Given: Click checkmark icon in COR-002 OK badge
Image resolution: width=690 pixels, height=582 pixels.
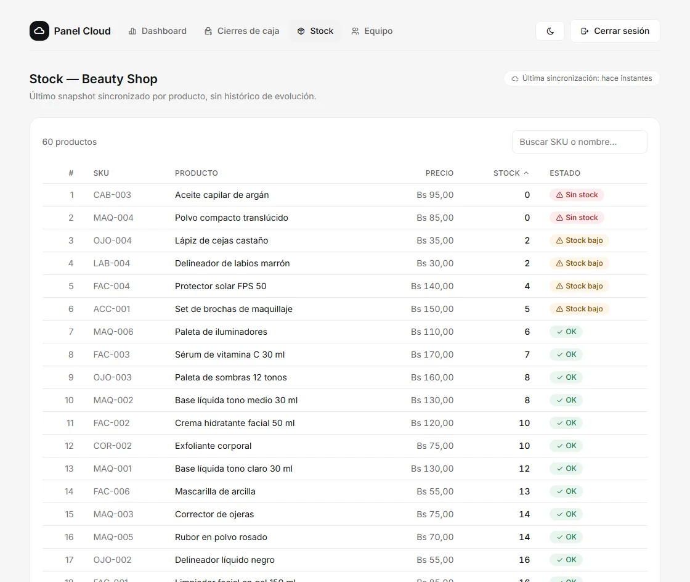Looking at the screenshot, I should pyautogui.click(x=559, y=446).
